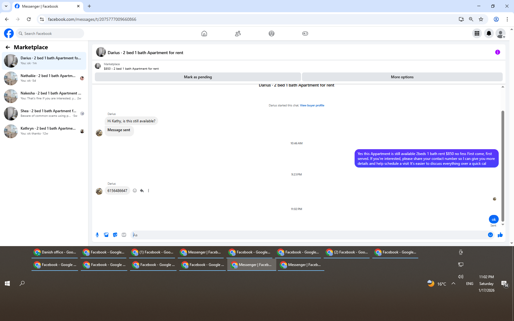This screenshot has width=514, height=321.
Task: Open $850 listing link in chat header
Action: [x=131, y=69]
